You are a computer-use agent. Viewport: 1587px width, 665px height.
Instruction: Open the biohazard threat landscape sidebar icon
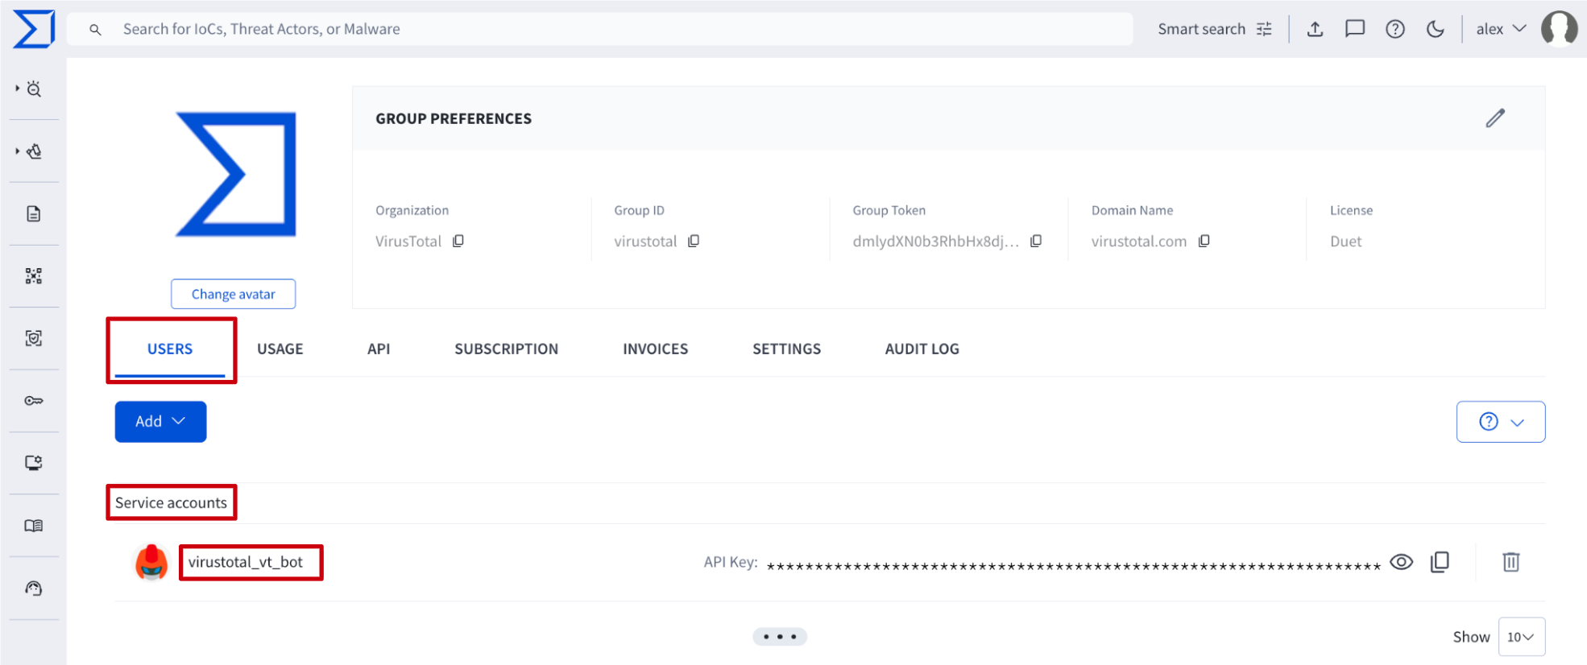(x=35, y=151)
